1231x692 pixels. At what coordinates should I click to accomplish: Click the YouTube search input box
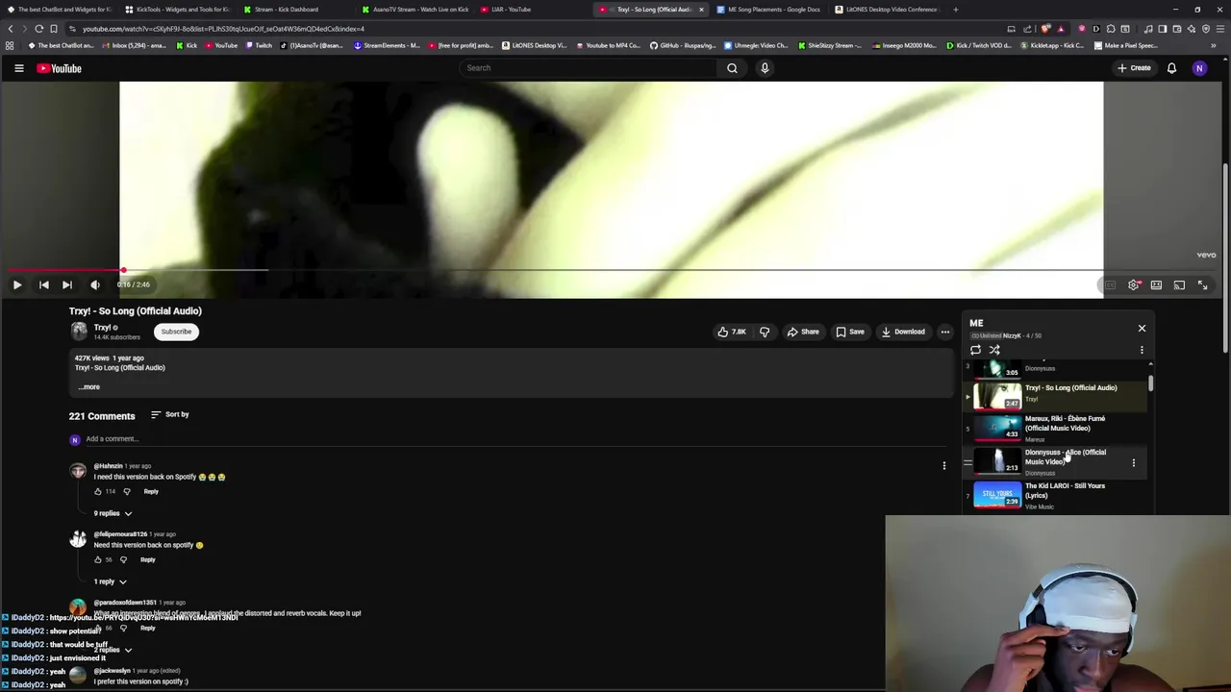[x=587, y=68]
